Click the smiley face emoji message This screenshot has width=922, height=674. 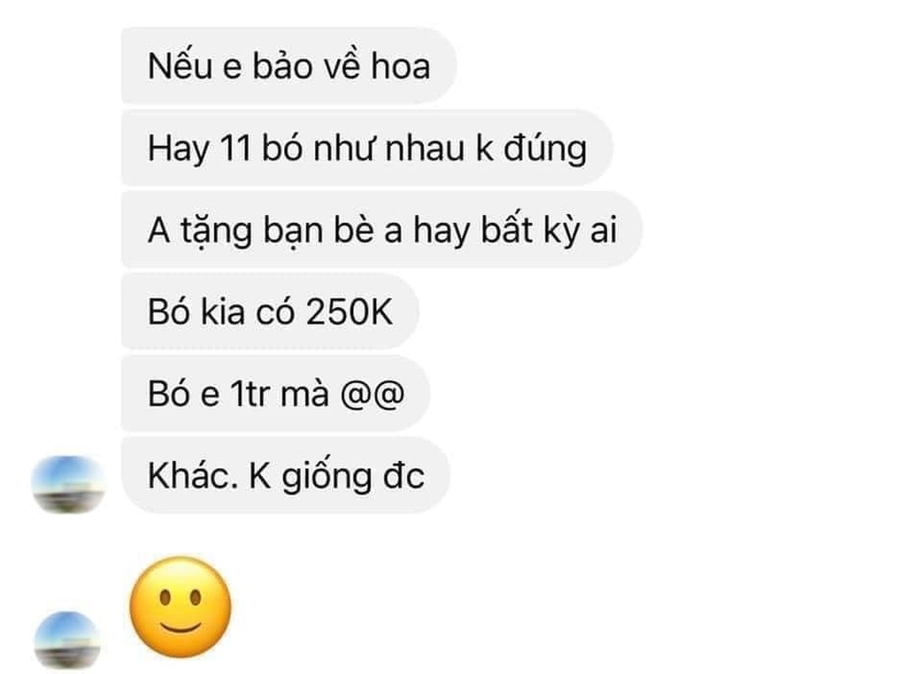point(180,607)
